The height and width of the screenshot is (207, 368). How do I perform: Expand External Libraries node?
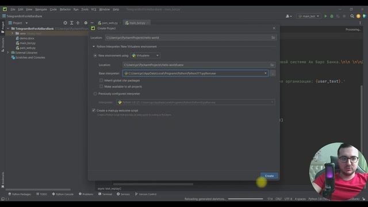click(x=8, y=52)
